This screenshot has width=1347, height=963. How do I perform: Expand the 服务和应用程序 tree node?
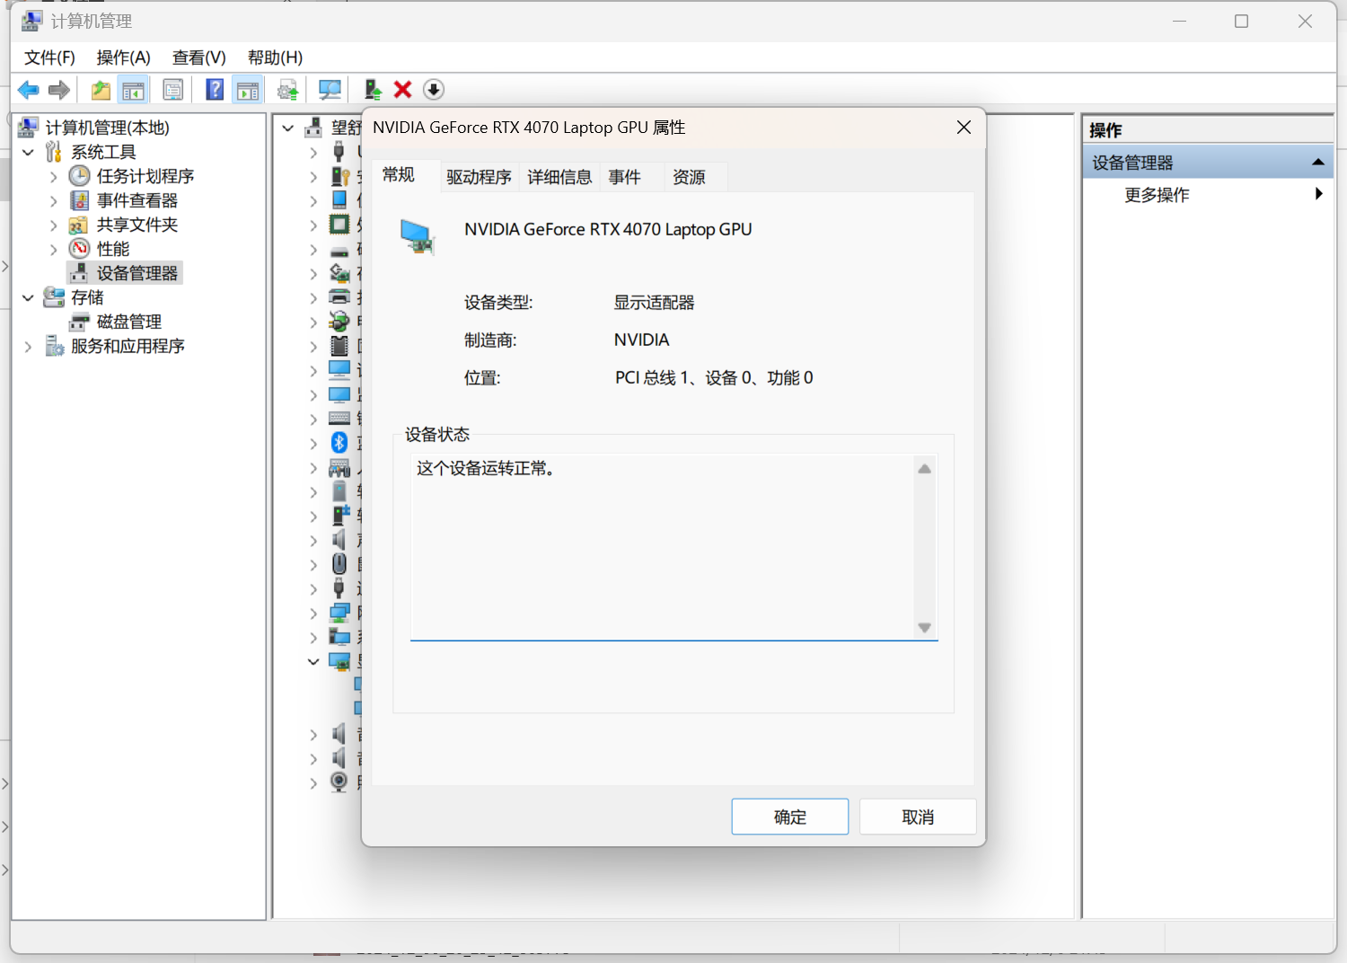pos(28,347)
